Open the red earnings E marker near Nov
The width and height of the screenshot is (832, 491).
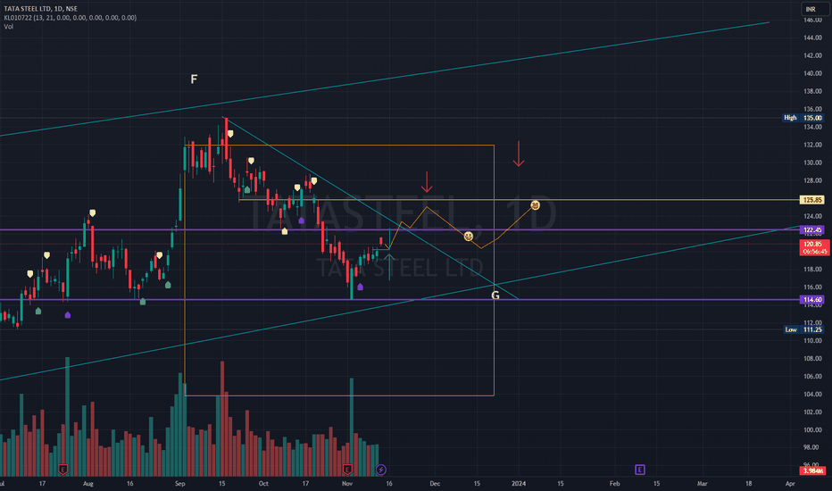click(347, 470)
